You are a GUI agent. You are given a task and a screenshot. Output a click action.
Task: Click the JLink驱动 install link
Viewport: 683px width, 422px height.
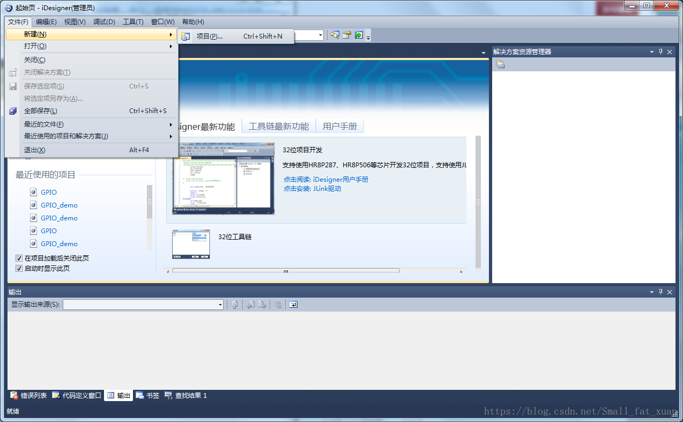point(327,189)
